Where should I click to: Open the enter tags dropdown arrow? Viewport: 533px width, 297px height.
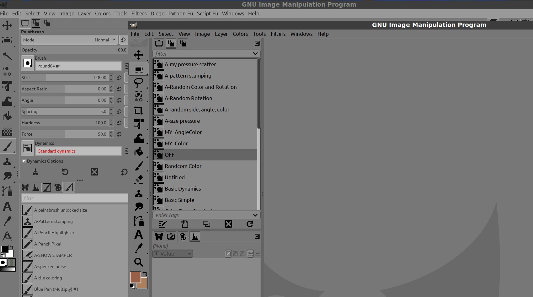[255, 215]
